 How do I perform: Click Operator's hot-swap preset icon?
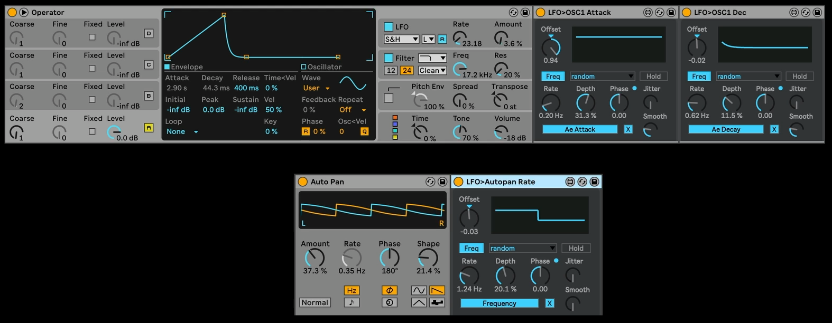point(513,12)
